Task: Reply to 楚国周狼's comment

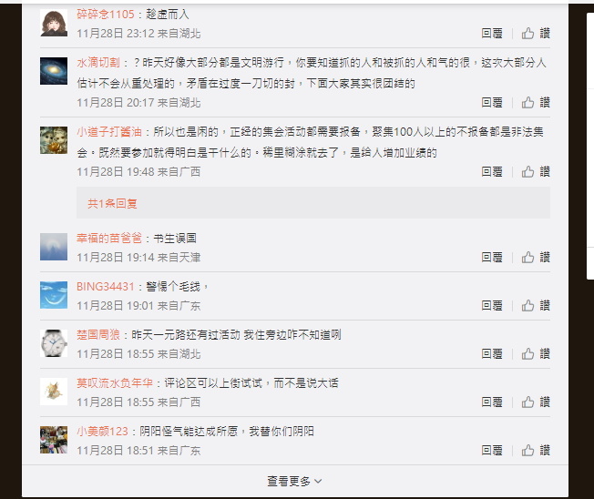Action: [x=492, y=354]
